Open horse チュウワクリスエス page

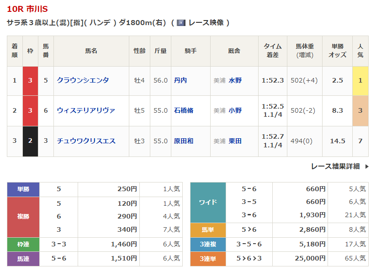(86, 141)
